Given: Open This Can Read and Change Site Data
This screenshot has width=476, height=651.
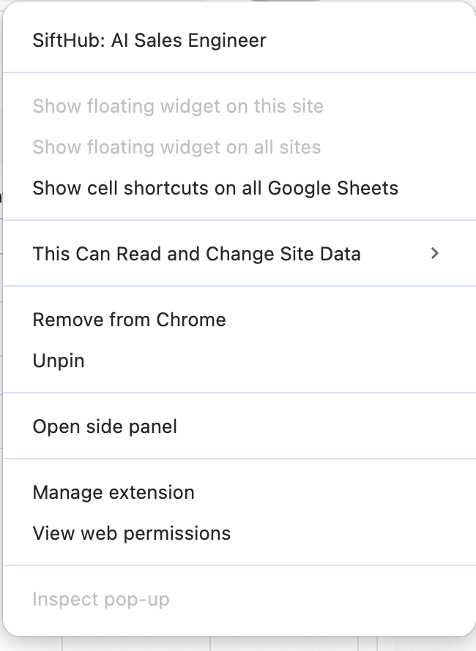Looking at the screenshot, I should click(196, 254).
